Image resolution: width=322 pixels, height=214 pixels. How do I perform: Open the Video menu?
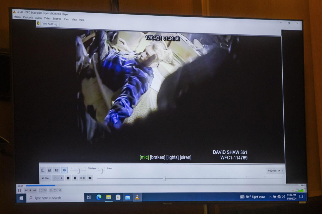[47, 18]
